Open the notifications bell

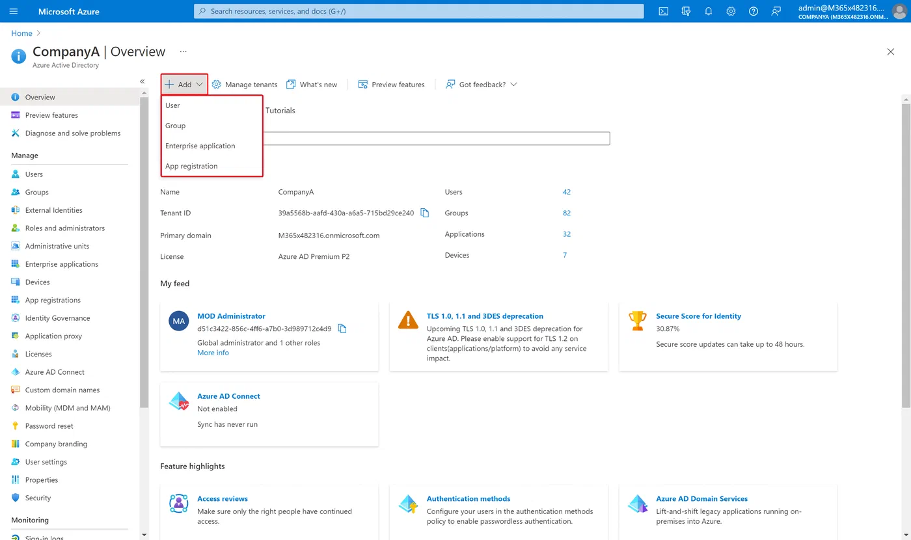[709, 11]
